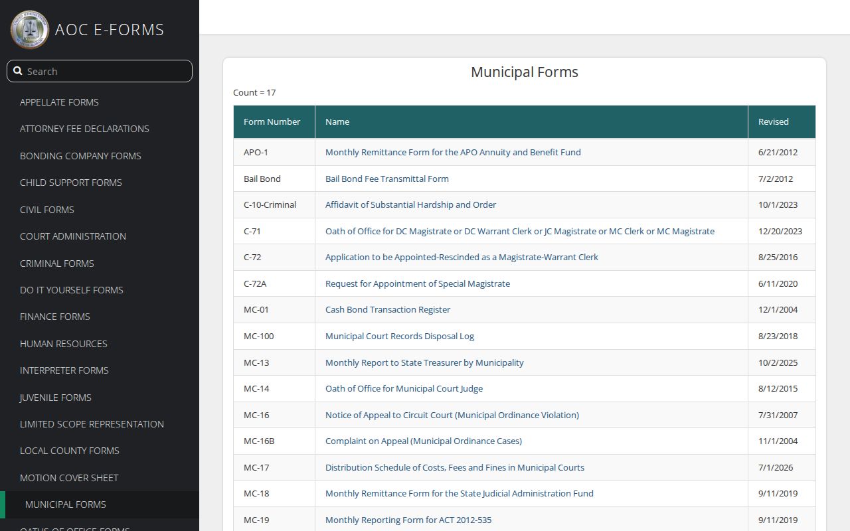This screenshot has height=531, width=850.
Task: Open Interpreter Forms category
Action: pyautogui.click(x=64, y=370)
